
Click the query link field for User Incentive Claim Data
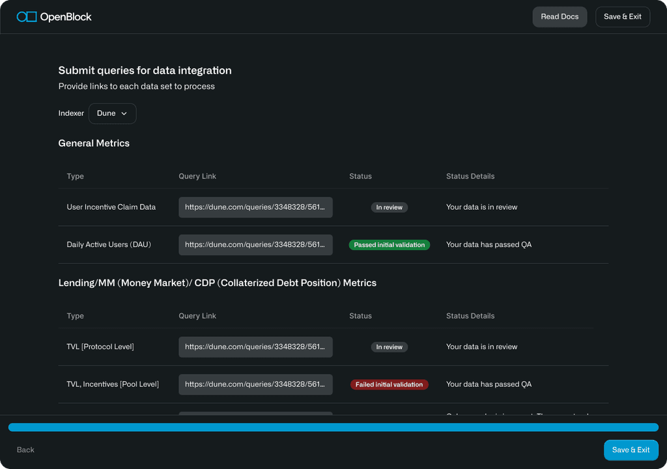pos(255,207)
